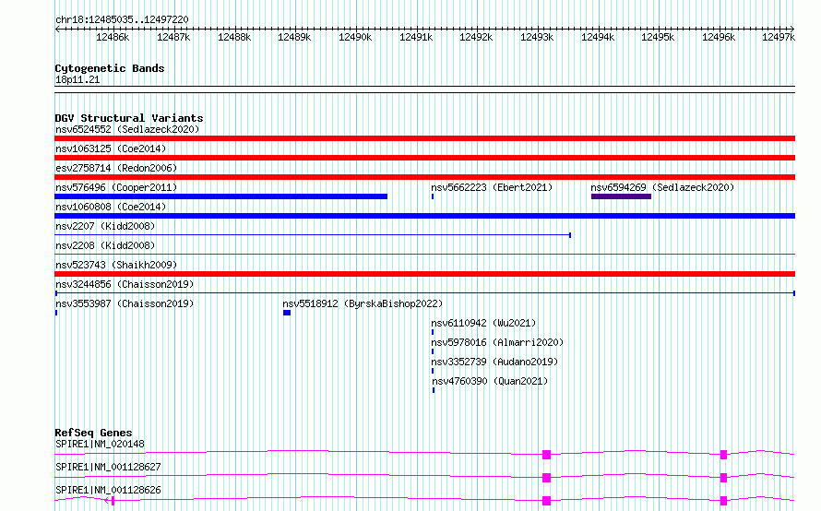
Task: Click the nsv4760390 (Quan2021) variant label
Action: 490,381
